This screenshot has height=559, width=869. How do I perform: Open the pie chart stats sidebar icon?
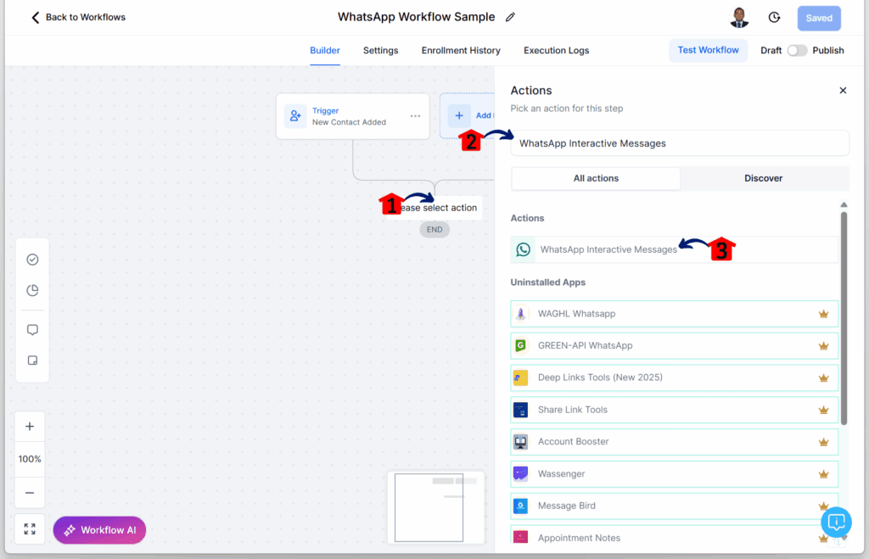33,290
